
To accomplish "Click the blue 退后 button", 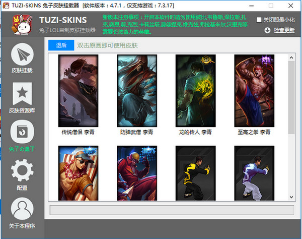I will point(61,45).
